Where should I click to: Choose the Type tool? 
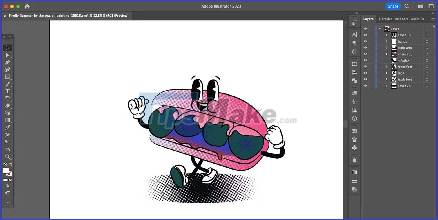(7, 91)
